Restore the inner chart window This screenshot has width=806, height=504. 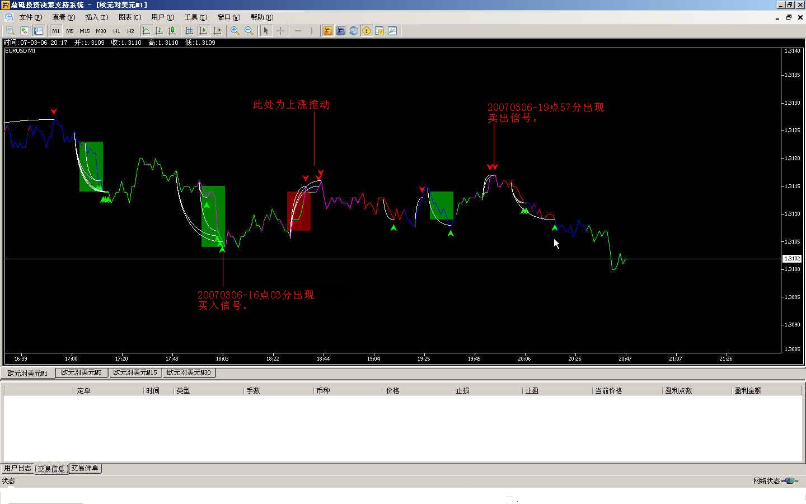tap(789, 17)
